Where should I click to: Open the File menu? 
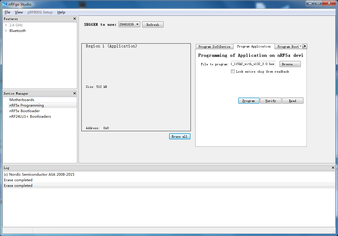(7, 12)
